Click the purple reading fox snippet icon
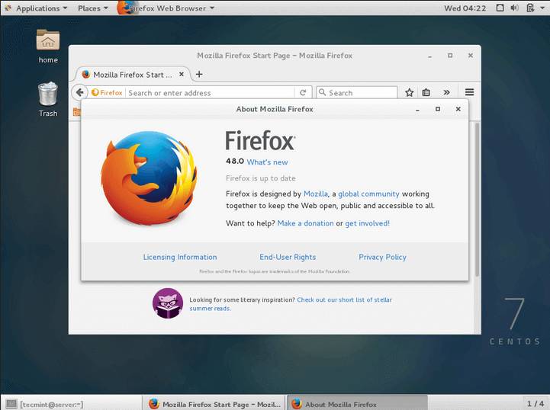The width and height of the screenshot is (550, 410). click(168, 303)
